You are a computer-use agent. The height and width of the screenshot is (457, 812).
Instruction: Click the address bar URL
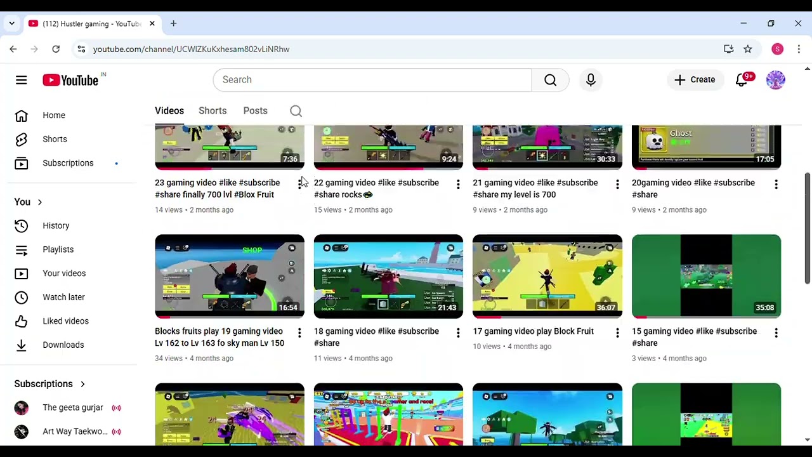tap(191, 49)
